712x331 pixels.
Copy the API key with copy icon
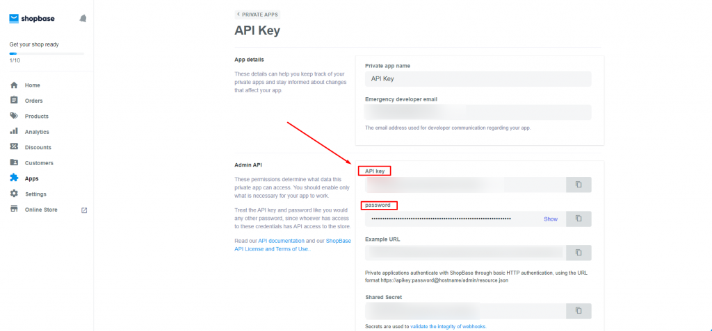click(578, 185)
